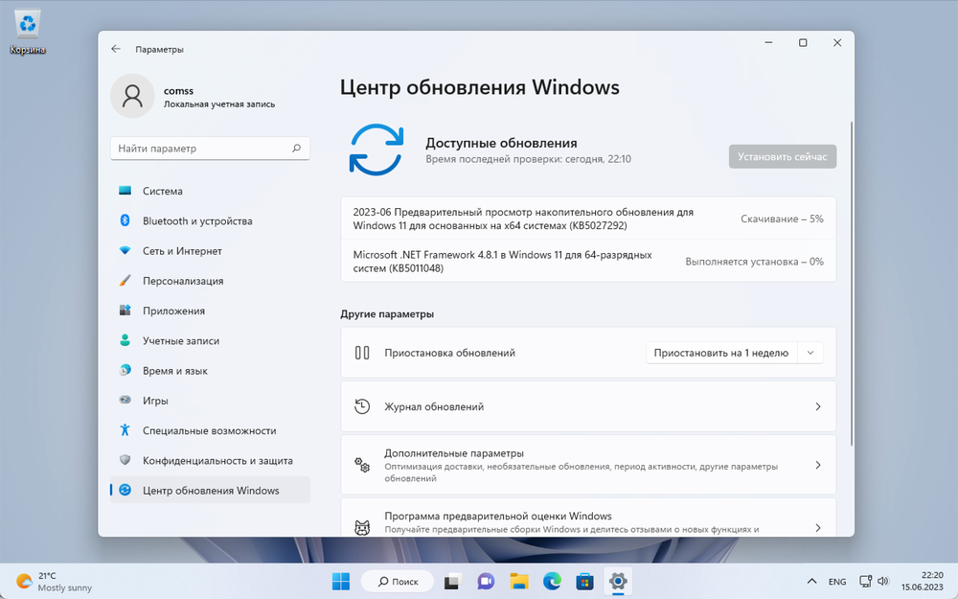Go to Bluetooth и устройства

coord(210,220)
